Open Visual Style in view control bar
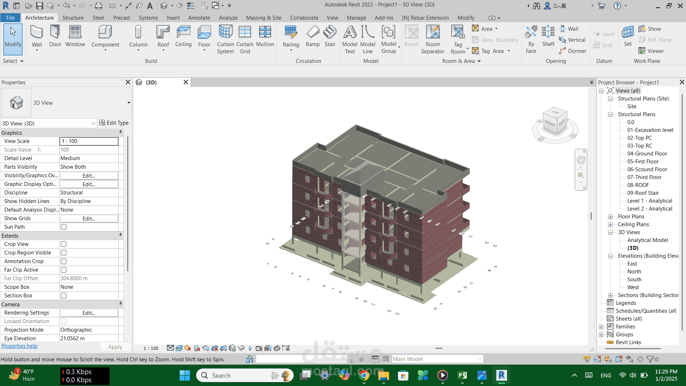 [179, 348]
